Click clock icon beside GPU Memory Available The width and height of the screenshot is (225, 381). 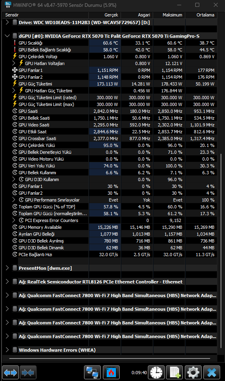pos(15,227)
